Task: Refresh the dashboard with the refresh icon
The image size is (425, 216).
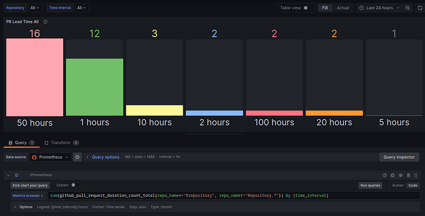Action: click(420, 8)
